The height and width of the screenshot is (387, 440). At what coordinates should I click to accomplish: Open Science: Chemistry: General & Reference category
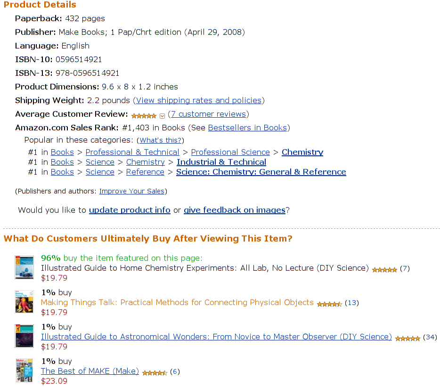pos(261,172)
